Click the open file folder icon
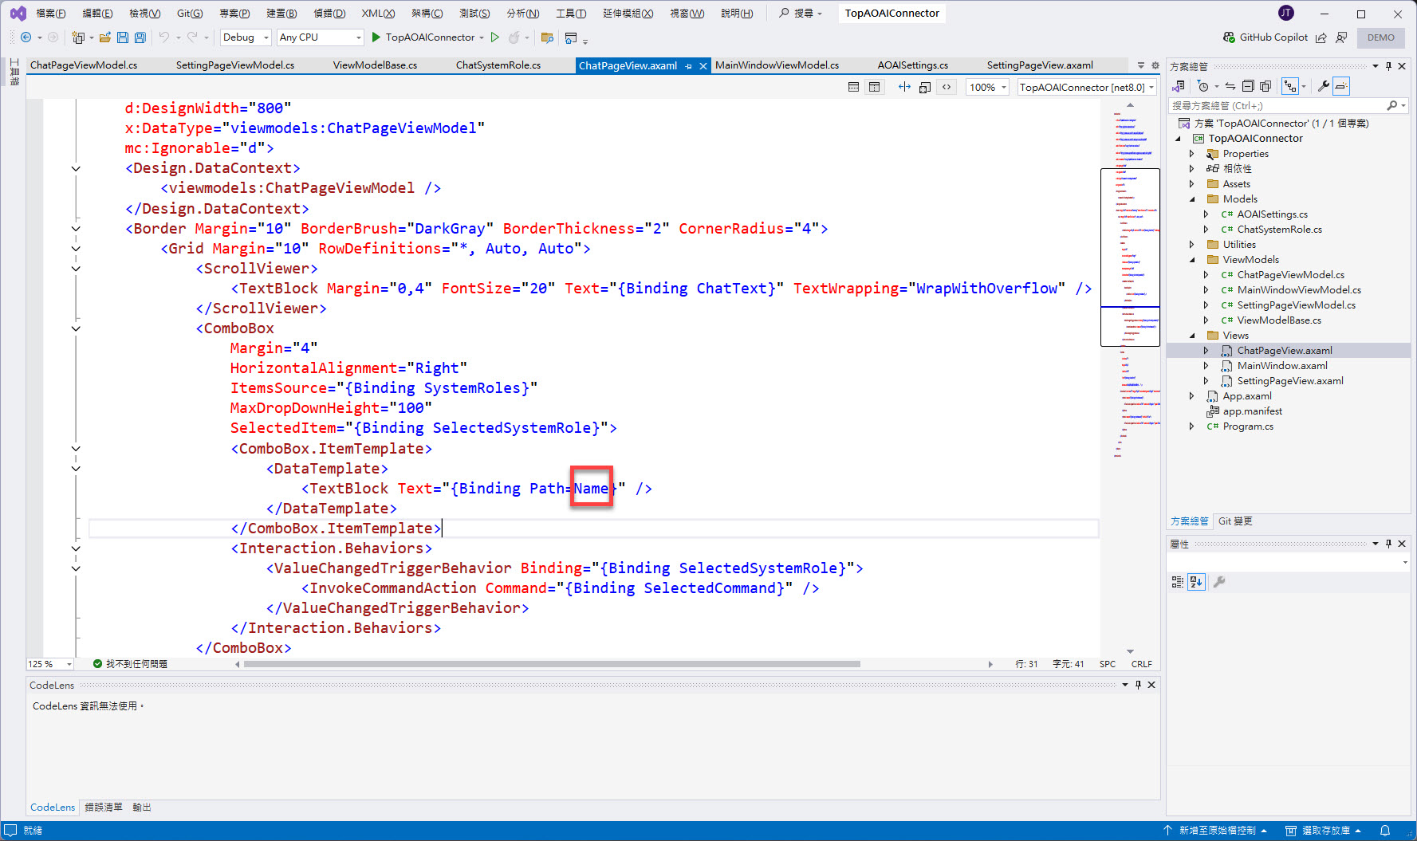The image size is (1417, 841). [x=104, y=37]
